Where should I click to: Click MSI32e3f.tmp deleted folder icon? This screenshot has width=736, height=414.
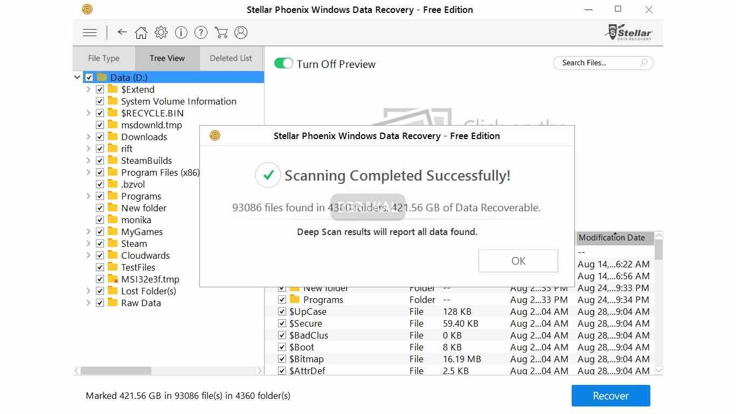pyautogui.click(x=112, y=279)
